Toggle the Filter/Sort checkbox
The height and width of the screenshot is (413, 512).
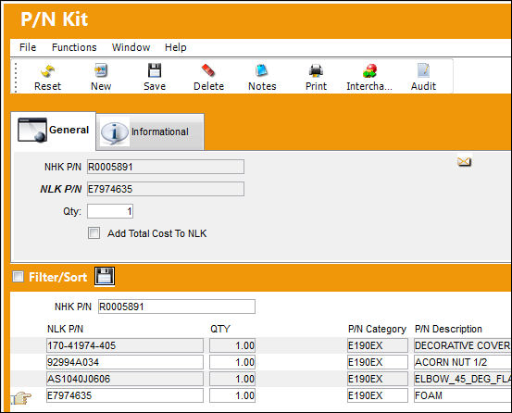click(x=18, y=277)
